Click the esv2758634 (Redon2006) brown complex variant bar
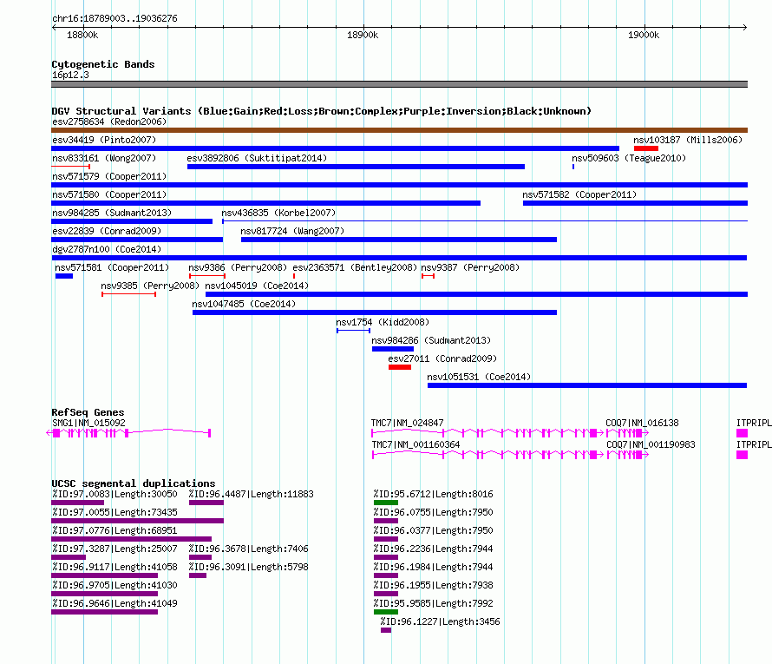Image resolution: width=772 pixels, height=664 pixels. point(399,130)
